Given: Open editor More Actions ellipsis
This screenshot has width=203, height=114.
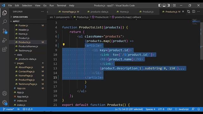Looking at the screenshot, I should 199,11.
